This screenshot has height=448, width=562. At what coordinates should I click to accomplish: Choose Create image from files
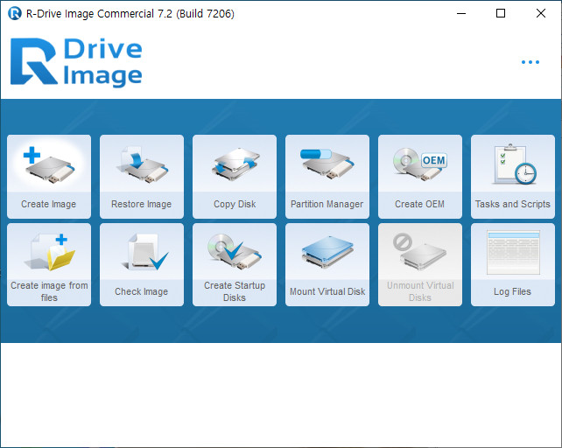(49, 264)
